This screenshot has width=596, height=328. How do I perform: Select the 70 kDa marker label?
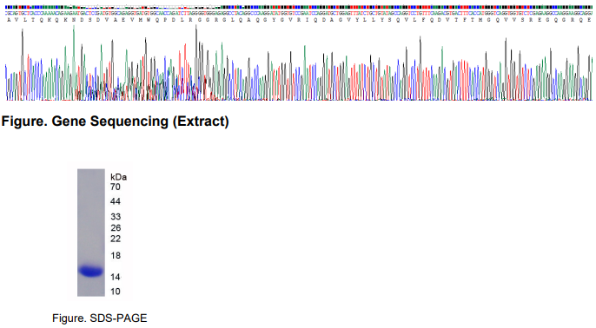[116, 187]
